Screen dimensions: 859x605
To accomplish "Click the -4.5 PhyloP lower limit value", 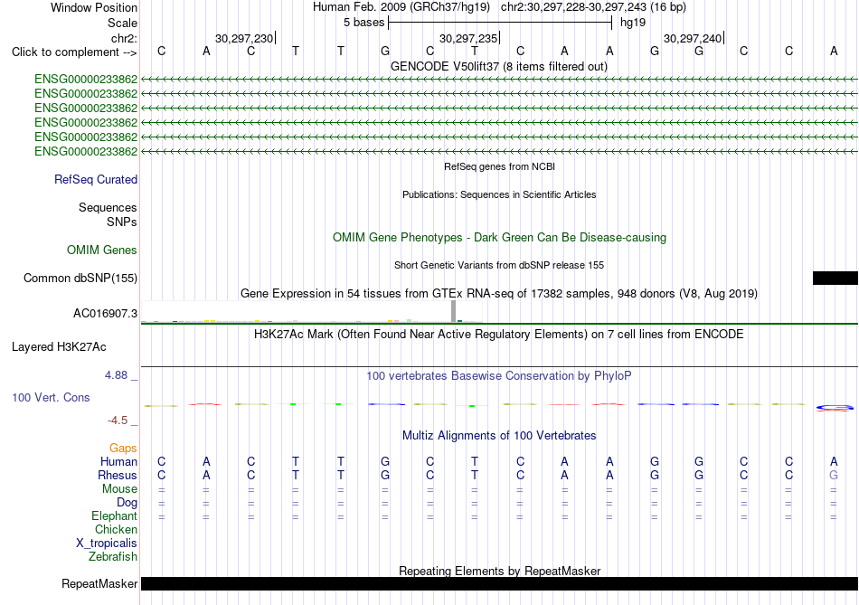I will 118,421.
